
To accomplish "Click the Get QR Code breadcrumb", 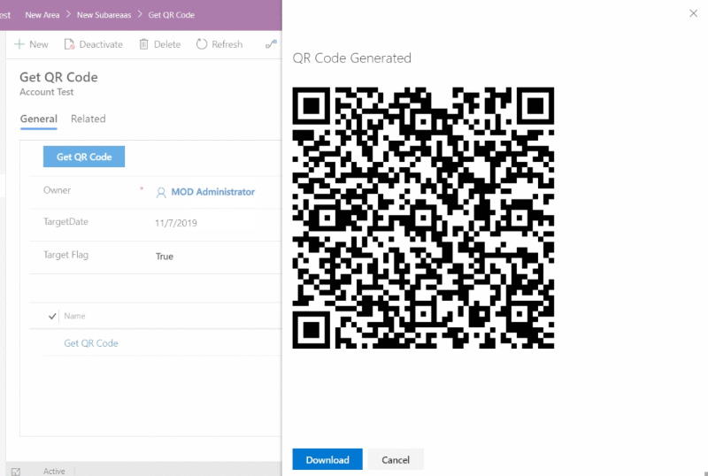I will pos(171,15).
